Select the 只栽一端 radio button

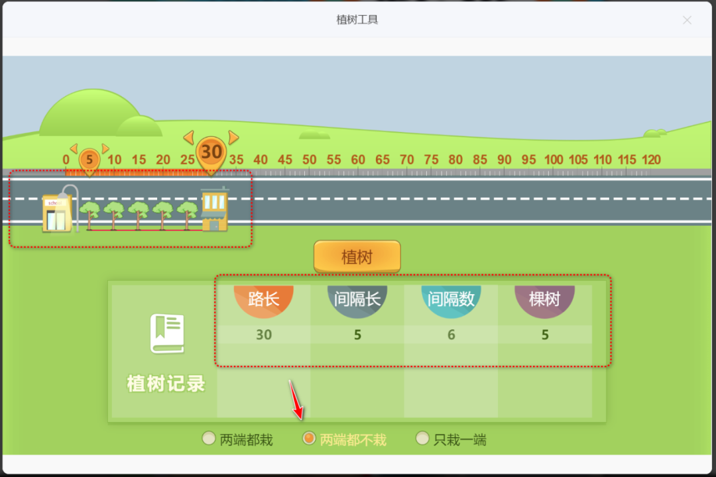(x=422, y=439)
